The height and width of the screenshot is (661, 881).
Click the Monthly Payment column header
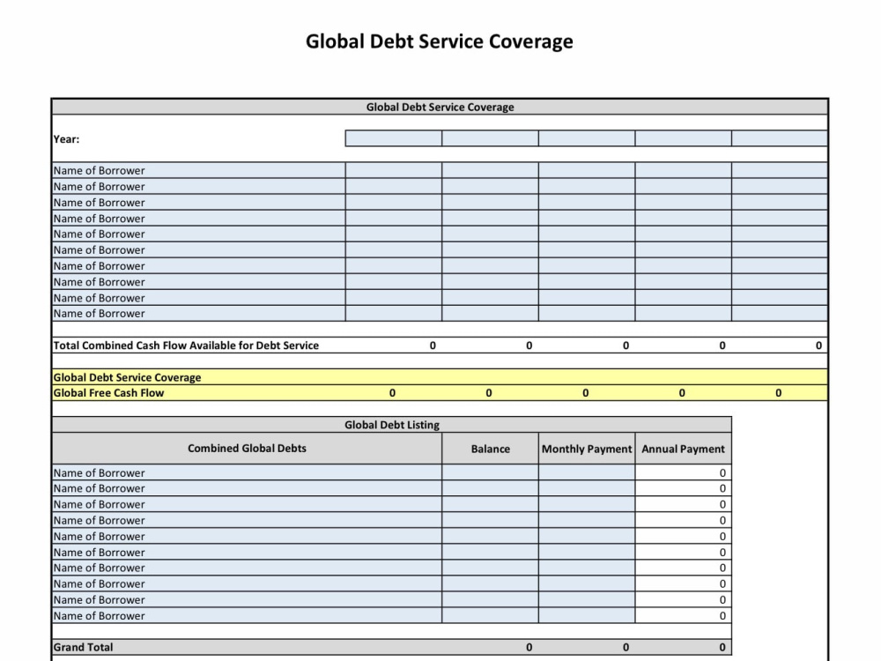click(587, 449)
